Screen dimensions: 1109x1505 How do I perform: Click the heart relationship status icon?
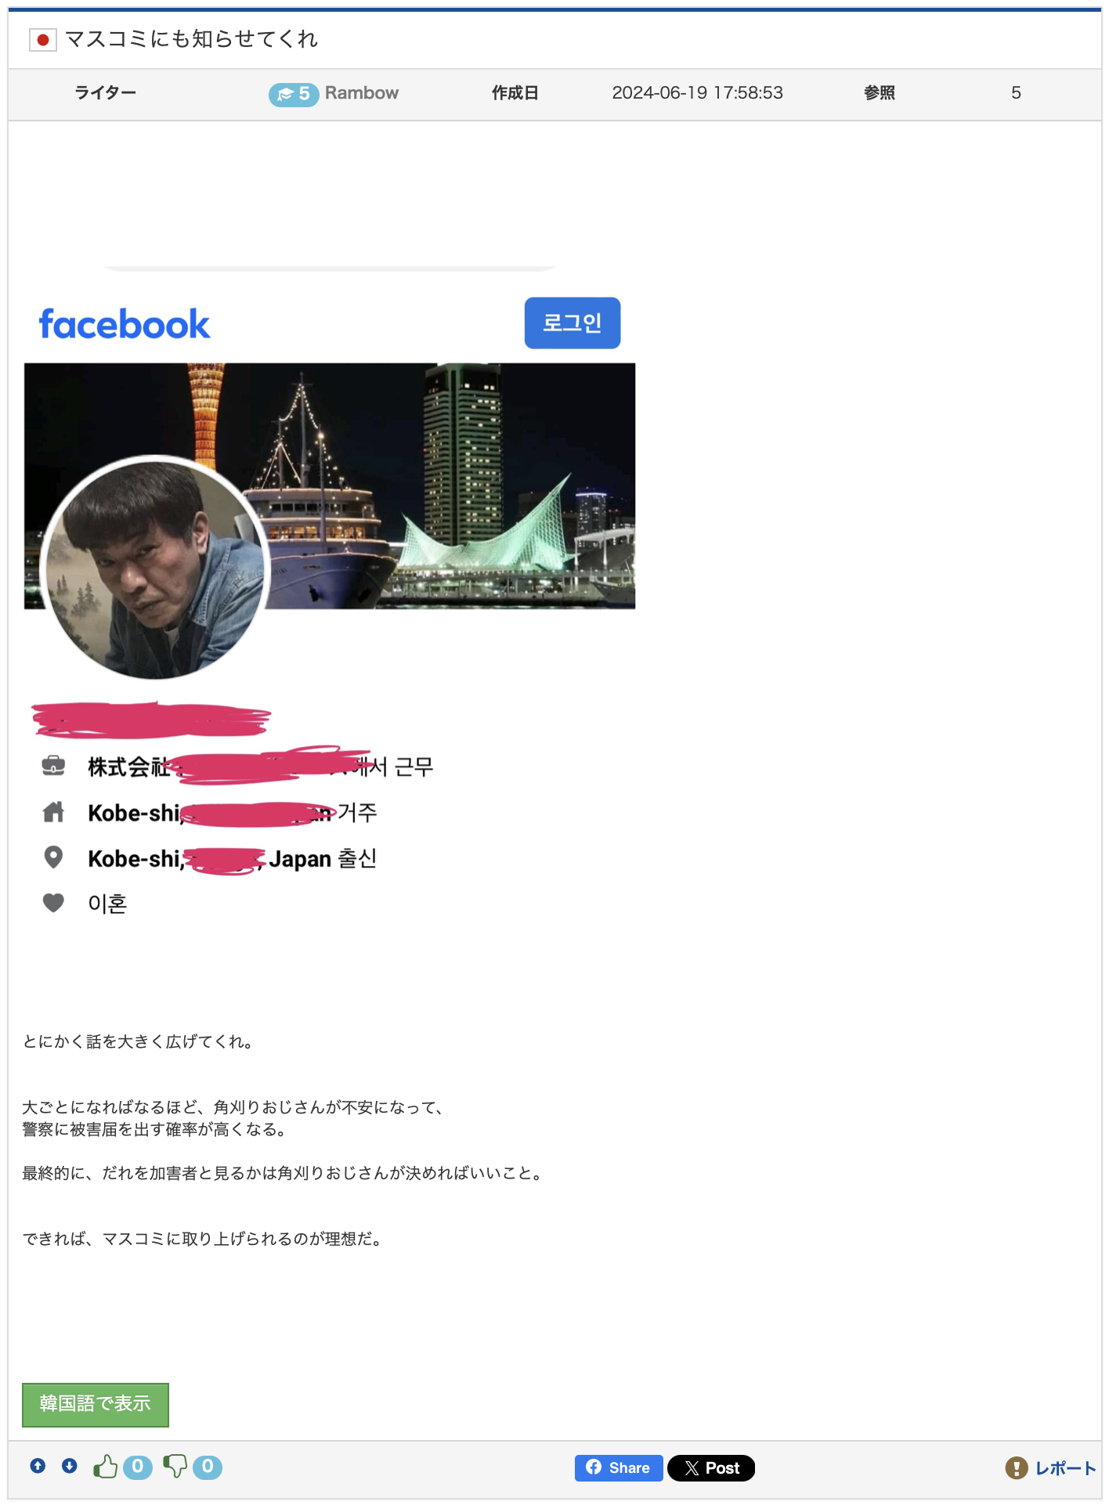point(53,903)
